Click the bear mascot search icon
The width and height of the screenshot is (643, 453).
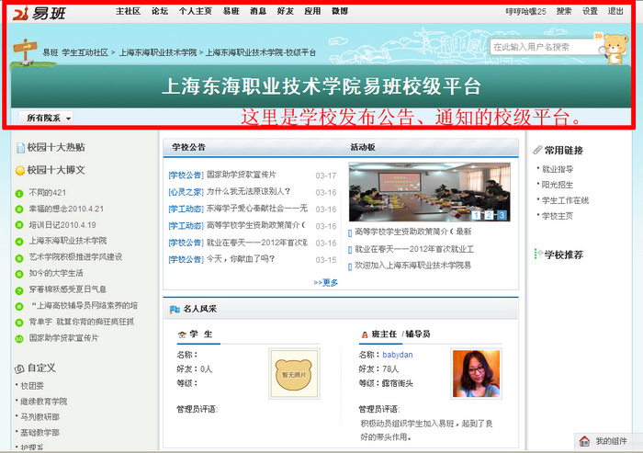(x=615, y=49)
